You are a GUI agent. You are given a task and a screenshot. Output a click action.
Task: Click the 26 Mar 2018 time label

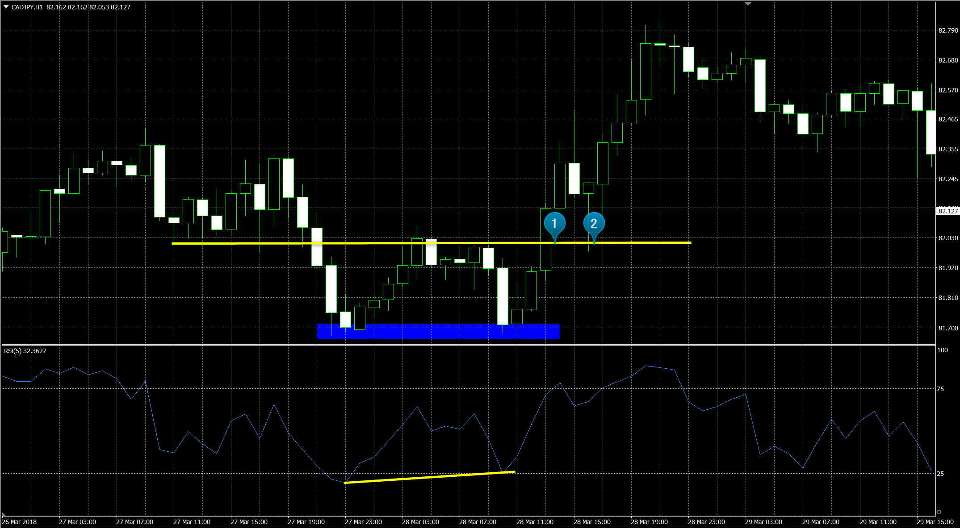pos(20,522)
